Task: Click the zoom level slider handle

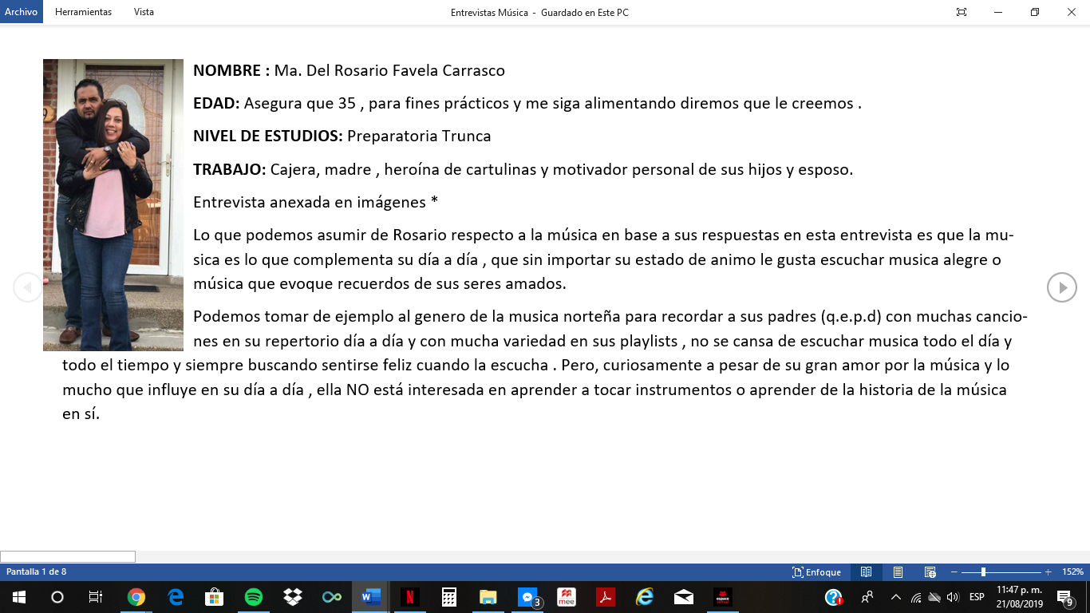Action: [983, 572]
